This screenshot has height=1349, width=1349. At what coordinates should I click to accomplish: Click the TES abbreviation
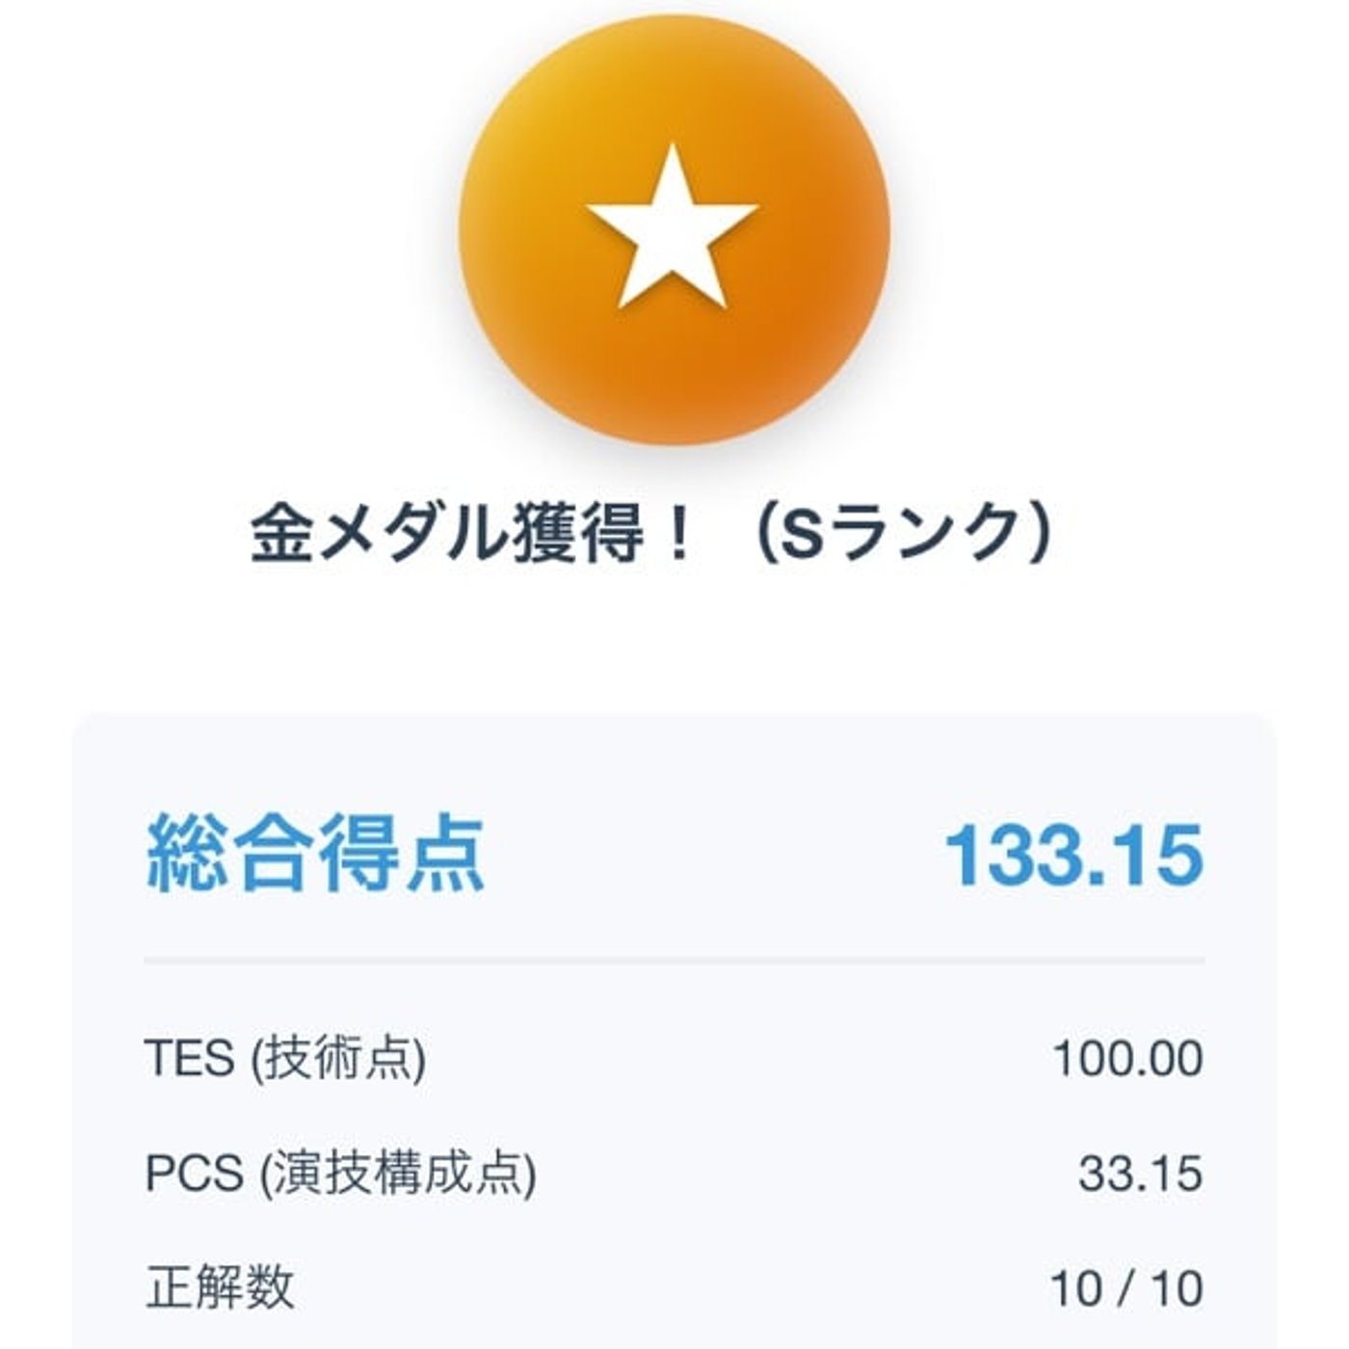point(190,1058)
